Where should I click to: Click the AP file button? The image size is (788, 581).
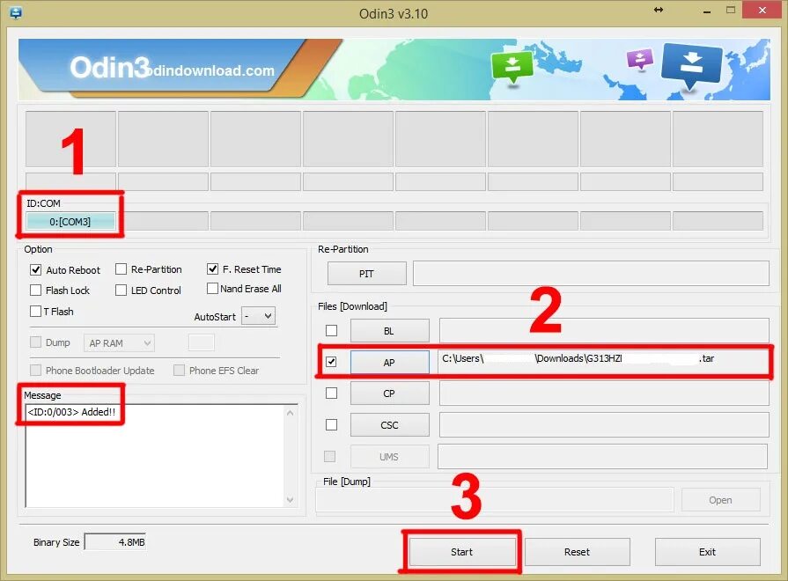[x=389, y=363]
